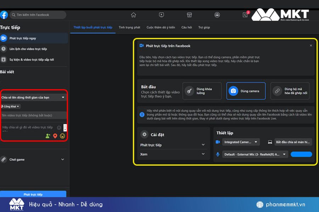319x212 pixels.
Task: Click the blue info icon
Action: [142, 114]
